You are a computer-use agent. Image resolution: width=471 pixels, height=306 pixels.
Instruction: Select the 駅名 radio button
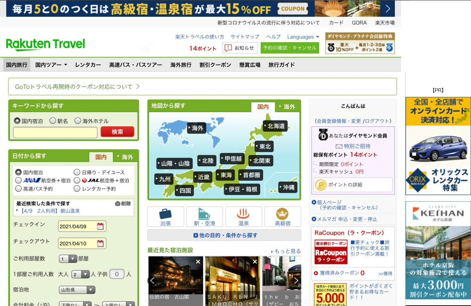coord(53,121)
